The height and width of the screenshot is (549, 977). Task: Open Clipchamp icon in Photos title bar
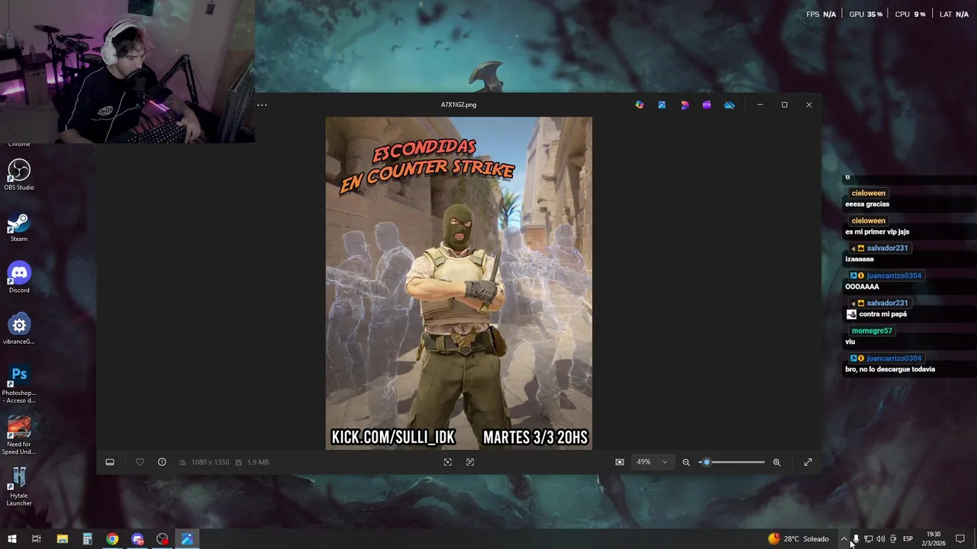tap(707, 105)
